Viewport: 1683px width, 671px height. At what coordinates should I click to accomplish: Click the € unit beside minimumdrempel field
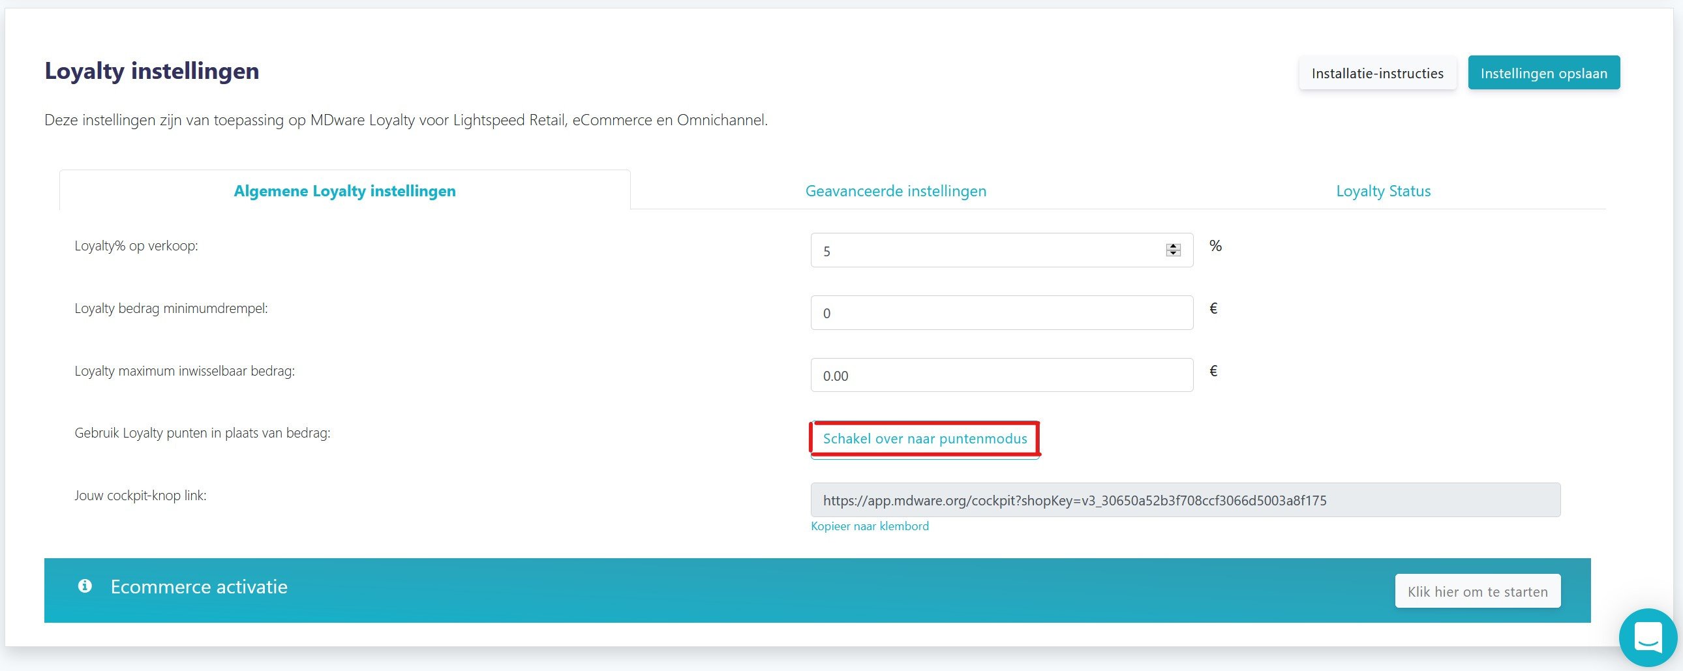1214,308
